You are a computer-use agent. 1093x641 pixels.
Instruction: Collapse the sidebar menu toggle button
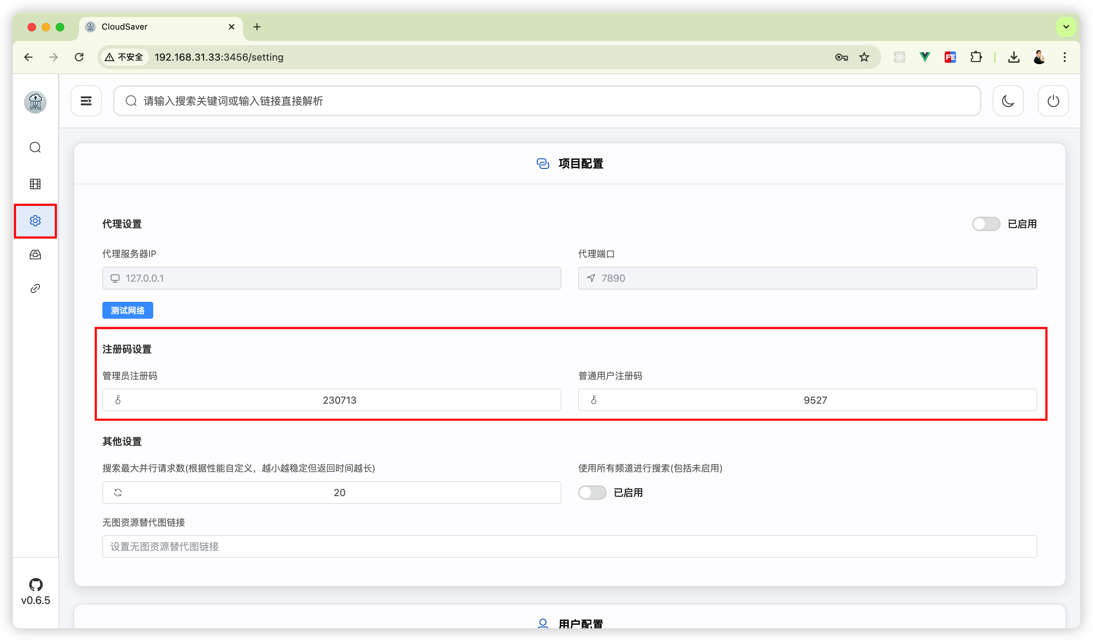[x=86, y=101]
